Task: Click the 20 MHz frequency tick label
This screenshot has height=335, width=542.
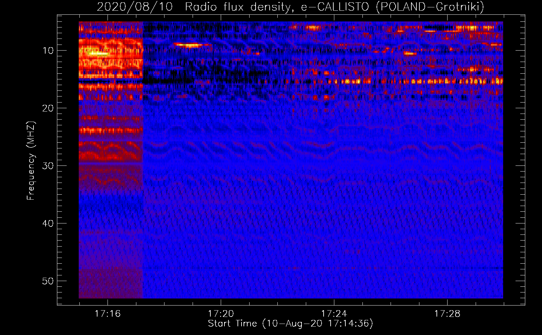Action: tap(48, 108)
